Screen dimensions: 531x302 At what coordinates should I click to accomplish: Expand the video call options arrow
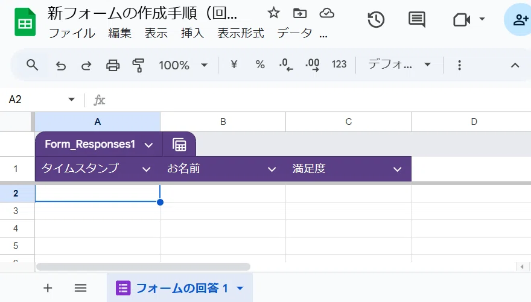(482, 19)
